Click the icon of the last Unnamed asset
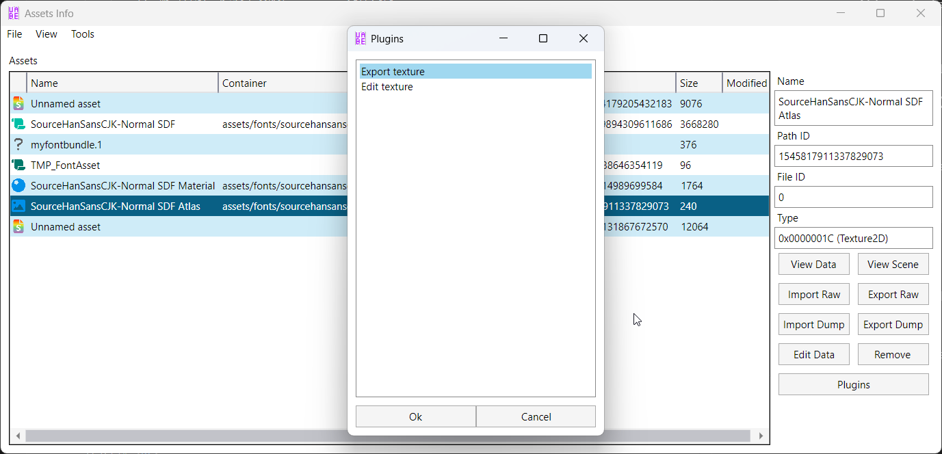This screenshot has height=454, width=942. click(x=18, y=227)
